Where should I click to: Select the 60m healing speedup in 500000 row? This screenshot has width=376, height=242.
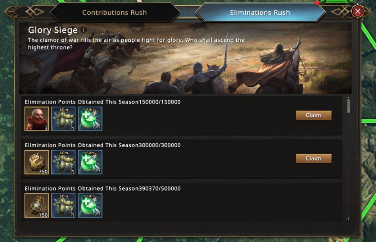point(90,205)
